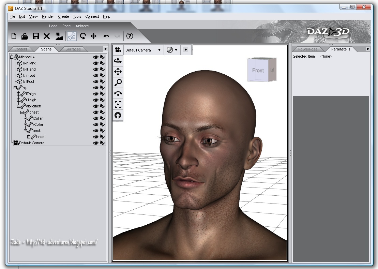Expand the head node
This screenshot has width=378, height=269.
[x=28, y=137]
